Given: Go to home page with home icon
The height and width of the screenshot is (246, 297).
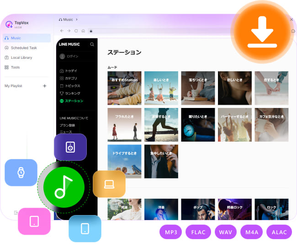Looking at the screenshot, I should (83, 31).
